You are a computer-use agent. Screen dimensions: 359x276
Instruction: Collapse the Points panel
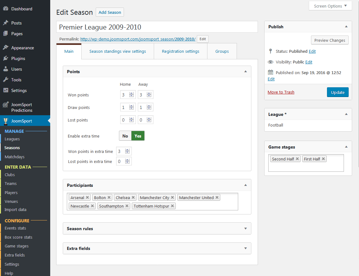click(245, 72)
